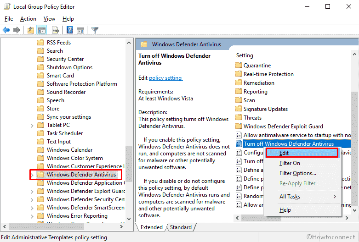
Task: Click the Export List toolbar icon
Action: coord(56,30)
